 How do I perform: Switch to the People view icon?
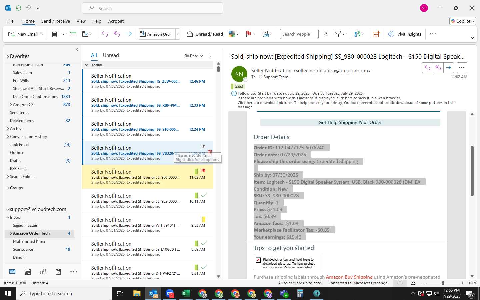[43, 272]
